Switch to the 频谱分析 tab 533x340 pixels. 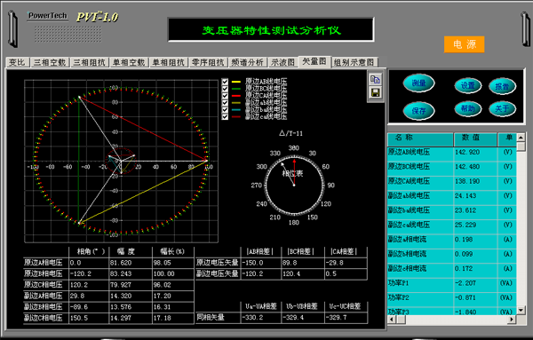(248, 62)
